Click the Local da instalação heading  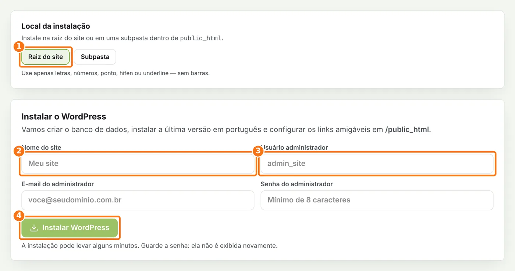(x=56, y=26)
